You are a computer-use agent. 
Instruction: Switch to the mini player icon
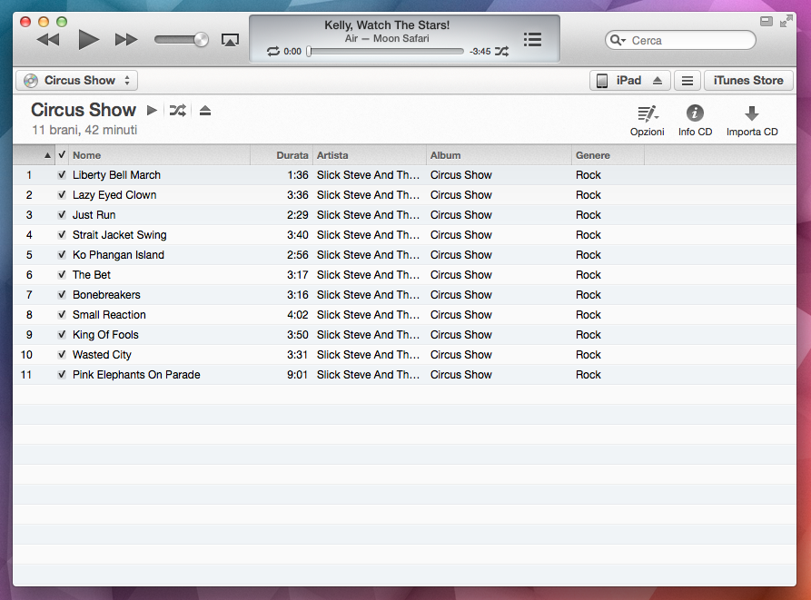pos(766,21)
